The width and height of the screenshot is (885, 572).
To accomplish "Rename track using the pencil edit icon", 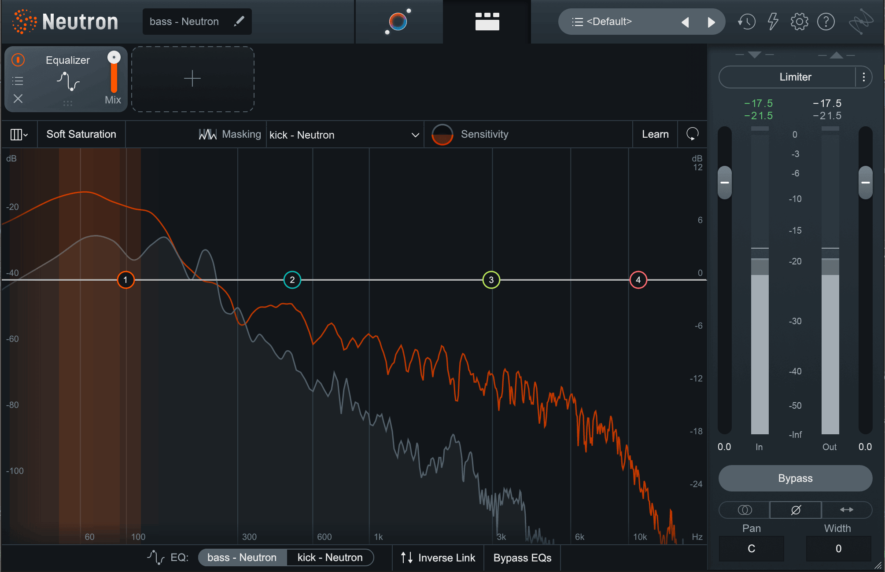I will tap(239, 21).
